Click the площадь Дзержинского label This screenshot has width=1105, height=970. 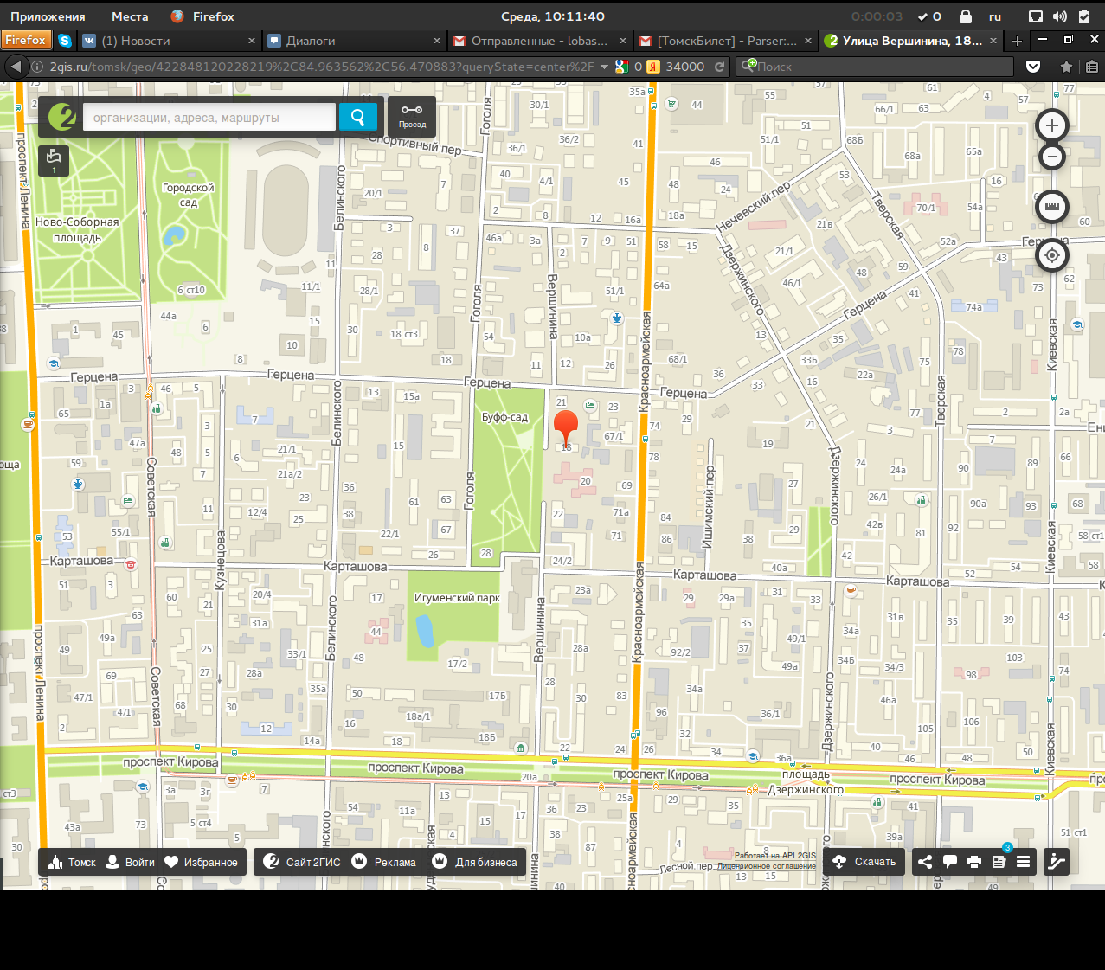pos(806,782)
